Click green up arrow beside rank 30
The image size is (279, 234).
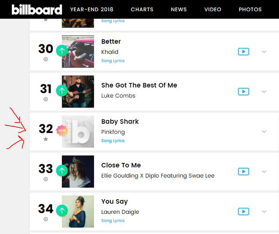(62, 51)
